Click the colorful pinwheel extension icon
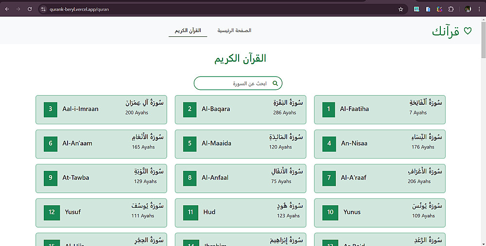The image size is (486, 246). click(x=439, y=9)
